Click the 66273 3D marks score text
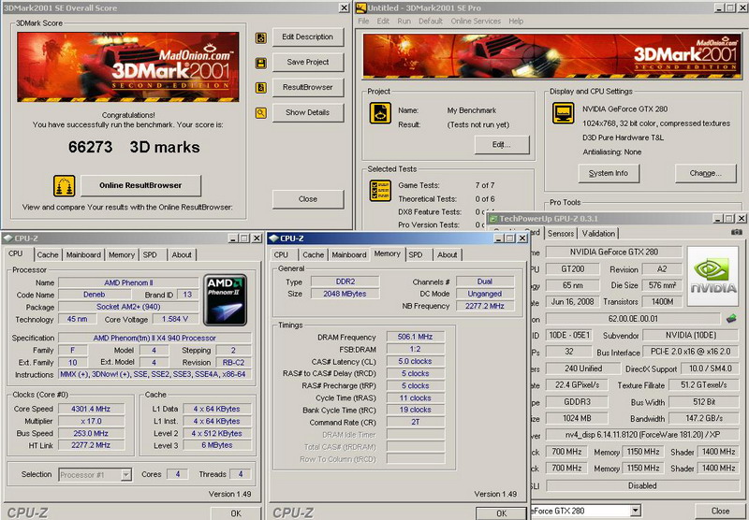Screen dimensions: 749x520 tap(134, 147)
